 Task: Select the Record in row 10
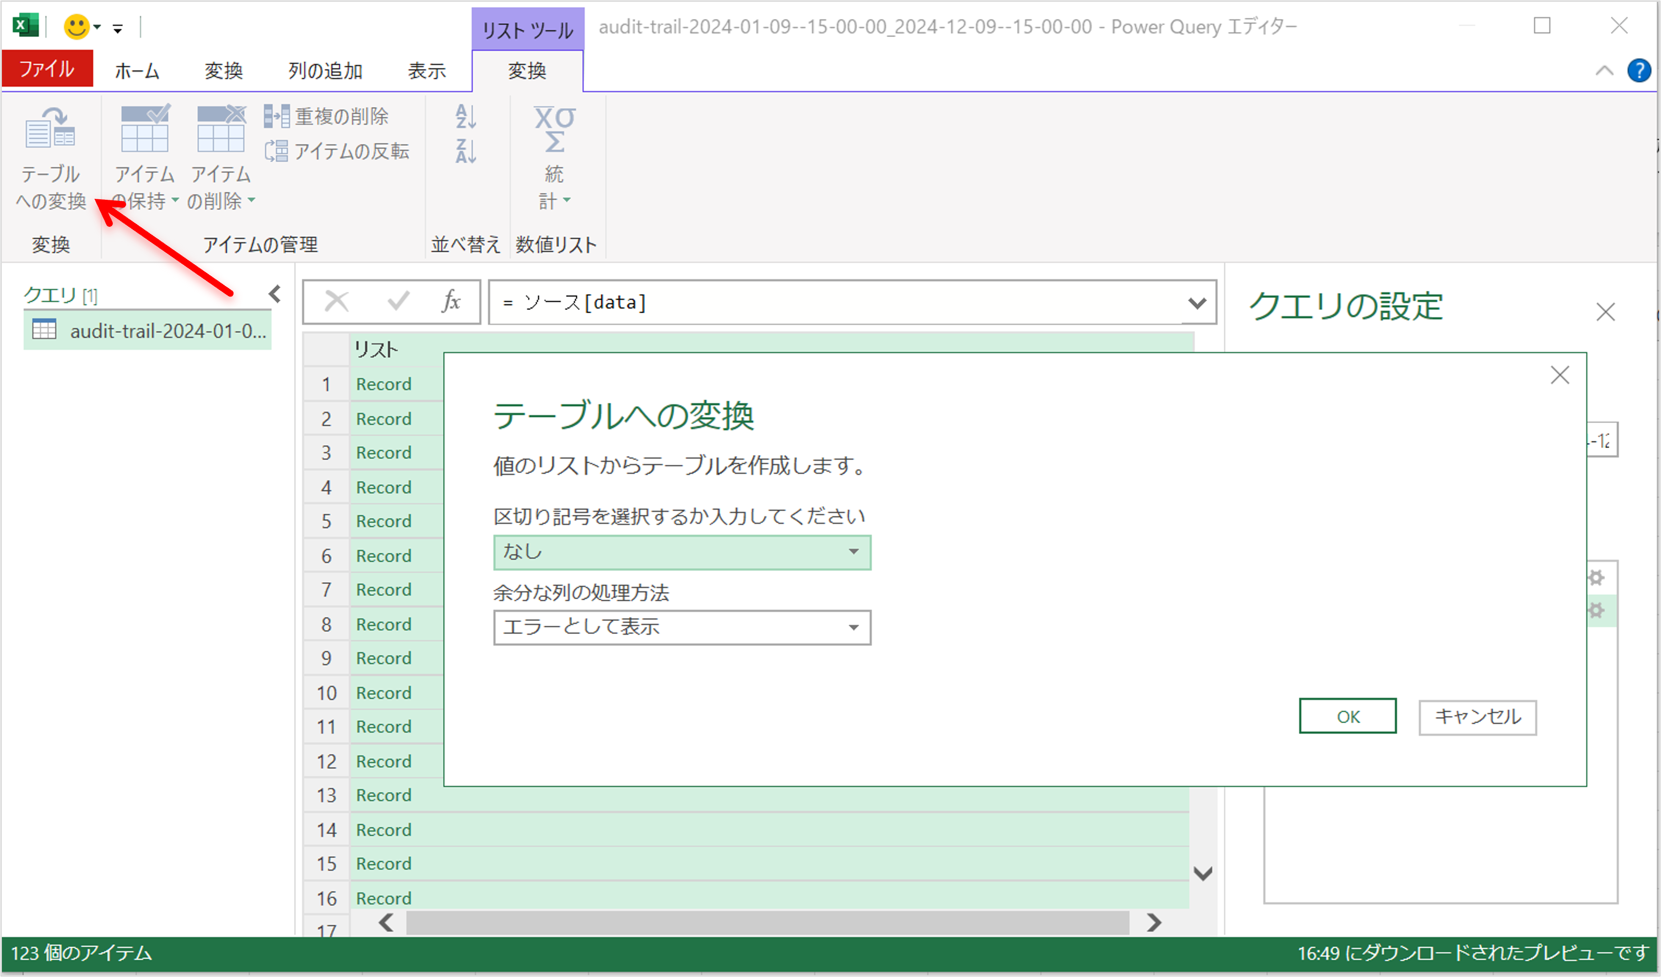coord(384,693)
